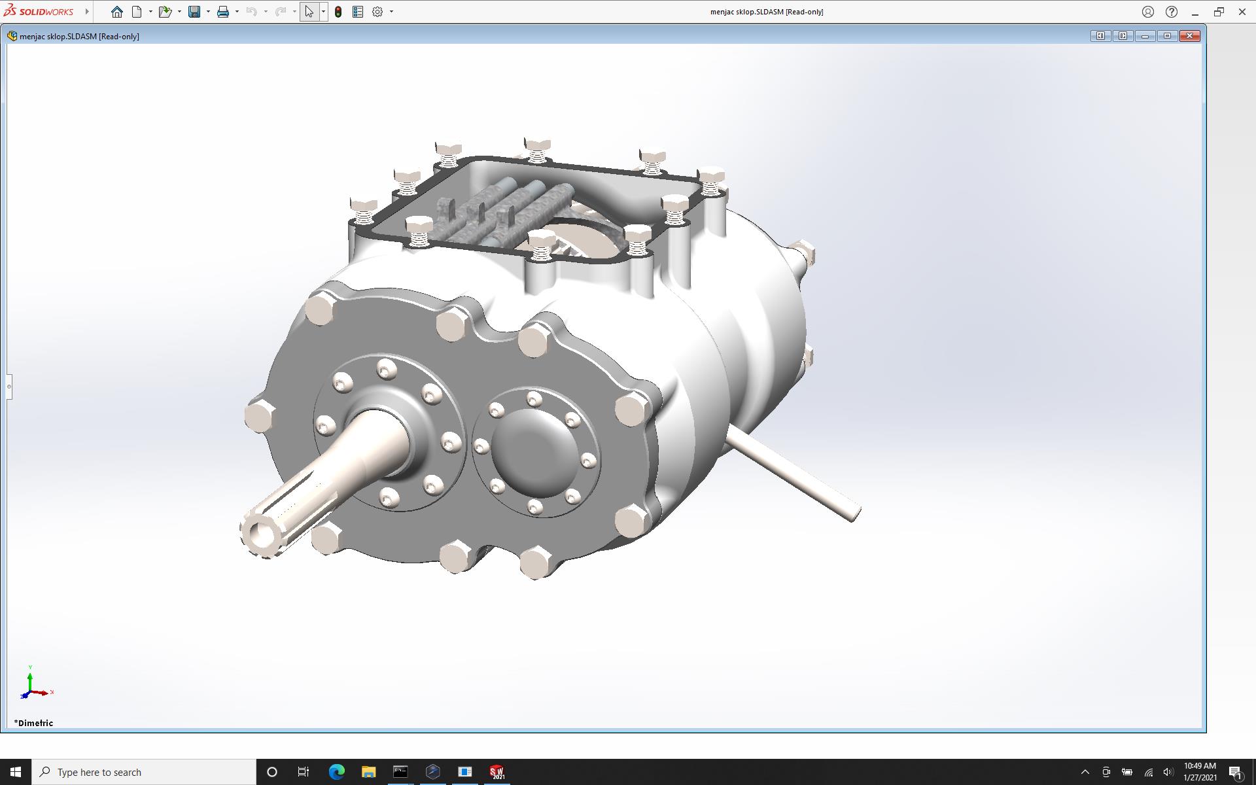The image size is (1256, 785).
Task: Open the Save dropdown arrow
Action: 208,12
